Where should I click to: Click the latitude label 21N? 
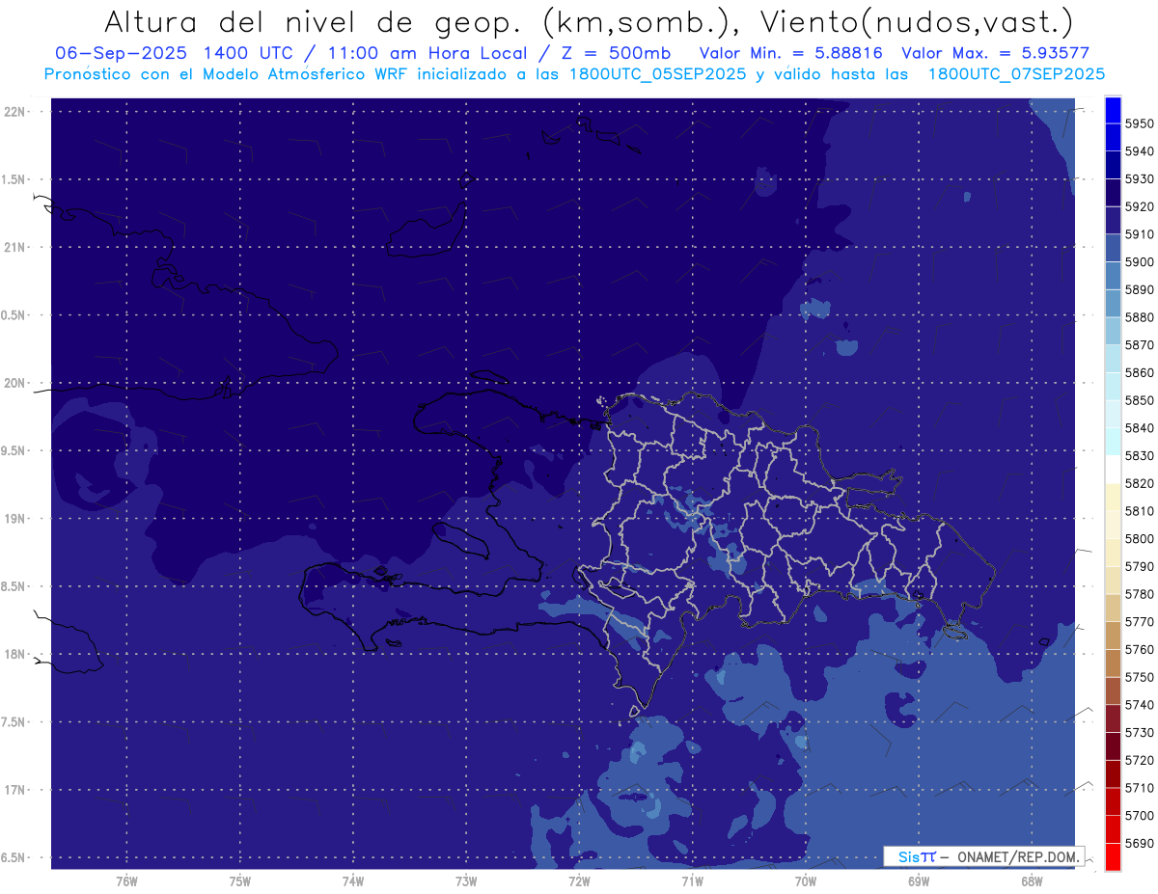click(15, 248)
